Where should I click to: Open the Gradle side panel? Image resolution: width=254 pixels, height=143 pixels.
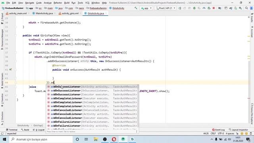coord(252,17)
